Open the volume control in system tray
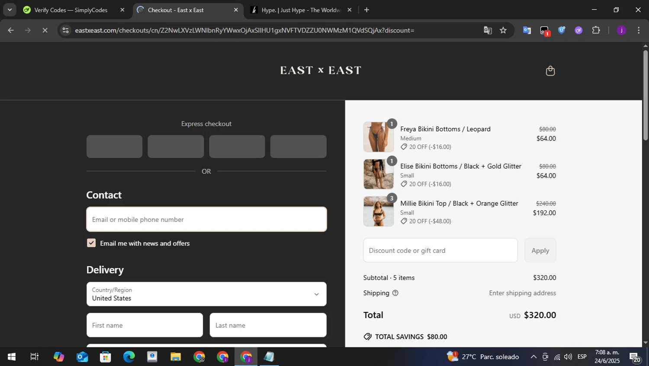The width and height of the screenshot is (649, 366). 568,357
